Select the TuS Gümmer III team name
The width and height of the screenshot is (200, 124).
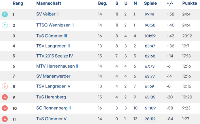coord(52,36)
